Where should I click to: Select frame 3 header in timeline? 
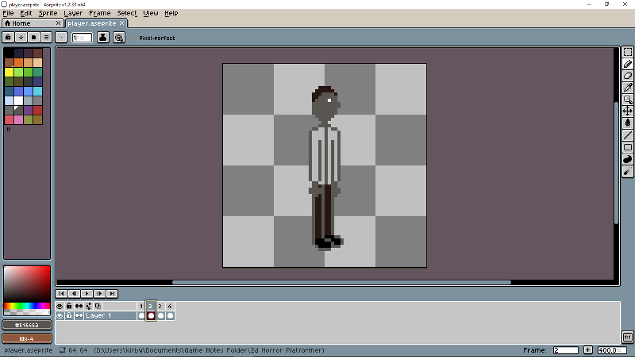click(160, 306)
